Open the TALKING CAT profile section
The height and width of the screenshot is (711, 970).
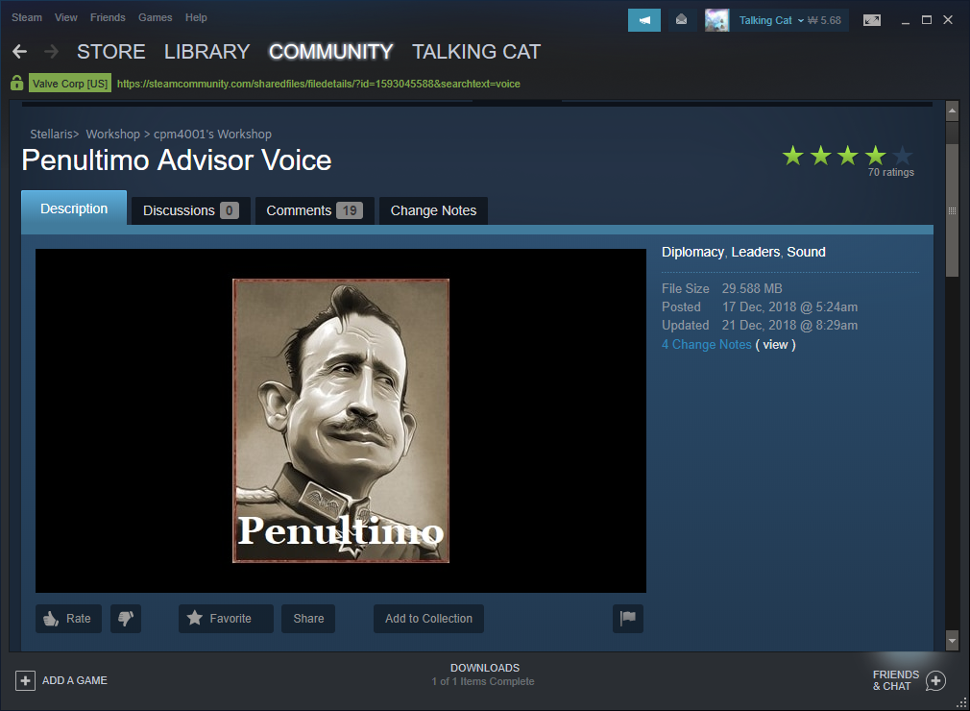[x=476, y=51]
